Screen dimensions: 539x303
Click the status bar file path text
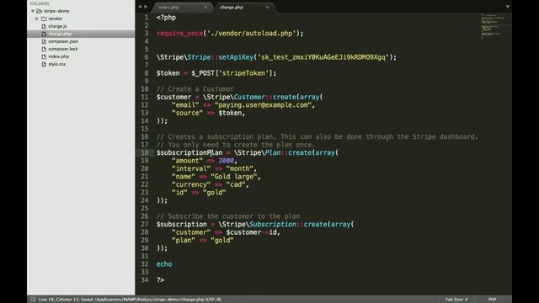coord(130,300)
